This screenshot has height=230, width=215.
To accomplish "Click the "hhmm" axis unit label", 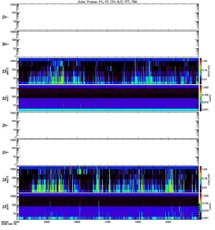I will (x=5, y=222).
